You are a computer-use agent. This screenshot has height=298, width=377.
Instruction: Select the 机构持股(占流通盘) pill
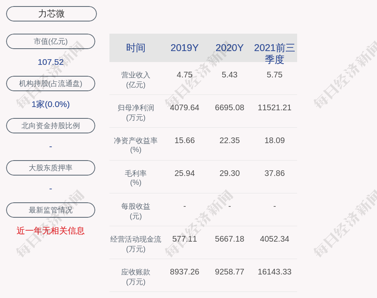pos(51,84)
